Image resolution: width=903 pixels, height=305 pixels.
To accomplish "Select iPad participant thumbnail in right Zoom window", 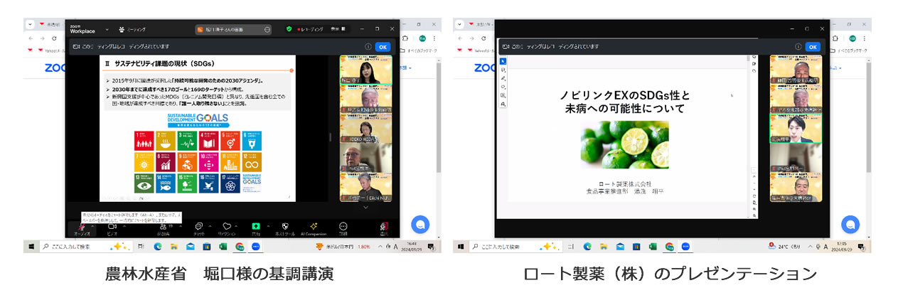I will point(796,159).
